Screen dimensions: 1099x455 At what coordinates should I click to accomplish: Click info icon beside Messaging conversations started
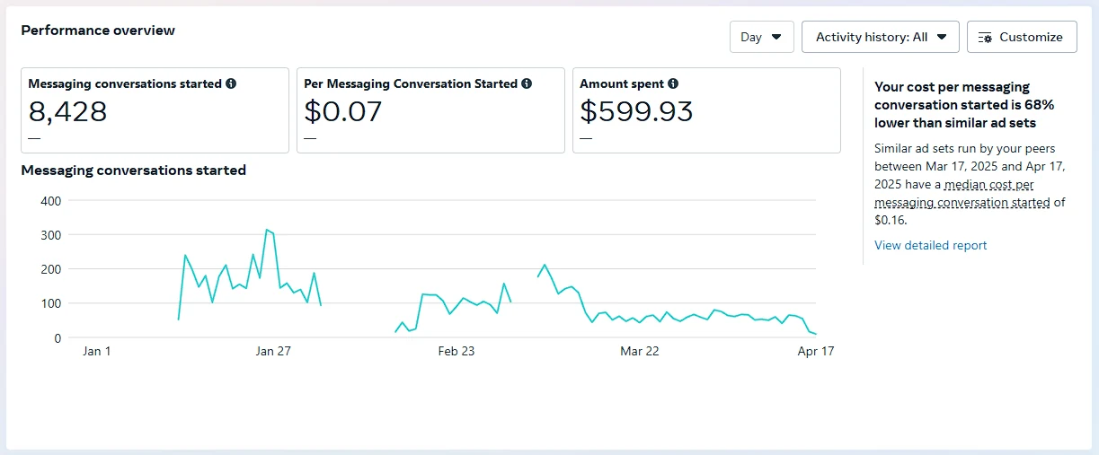(231, 83)
